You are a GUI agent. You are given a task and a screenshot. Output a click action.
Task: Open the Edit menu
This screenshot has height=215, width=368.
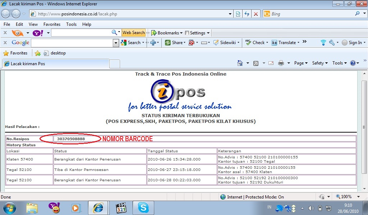pos(19,24)
